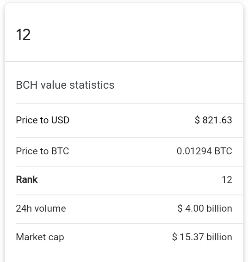
Task: Click the Price to USD label
Action: pos(43,120)
